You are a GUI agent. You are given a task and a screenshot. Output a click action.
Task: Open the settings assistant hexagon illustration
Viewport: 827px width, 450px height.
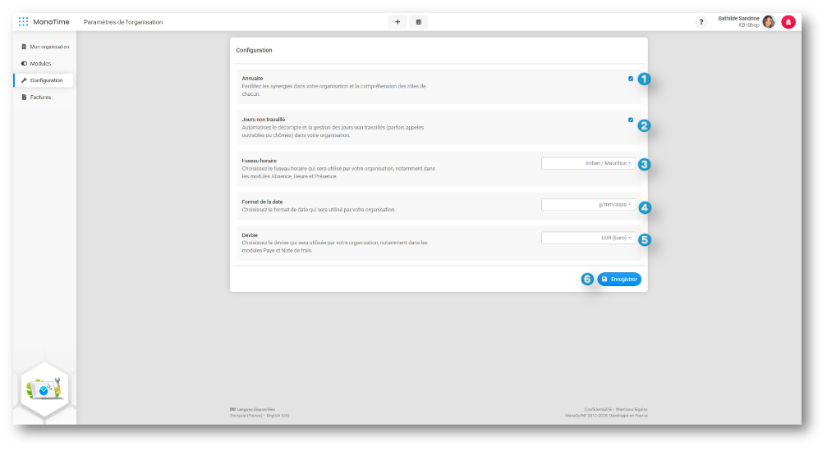tap(45, 390)
